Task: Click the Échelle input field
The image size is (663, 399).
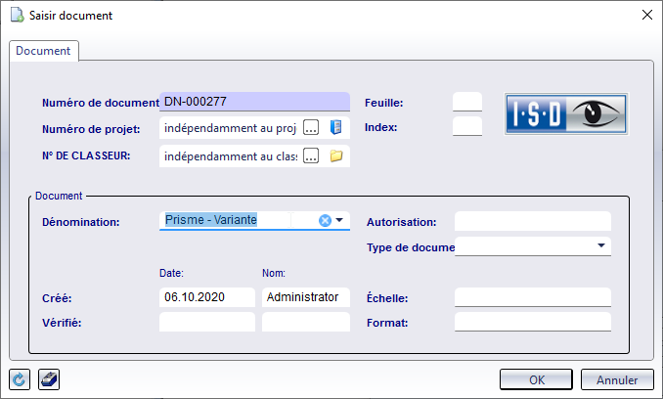Action: [x=532, y=297]
